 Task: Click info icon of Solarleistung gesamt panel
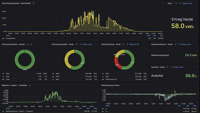tap(34, 3)
